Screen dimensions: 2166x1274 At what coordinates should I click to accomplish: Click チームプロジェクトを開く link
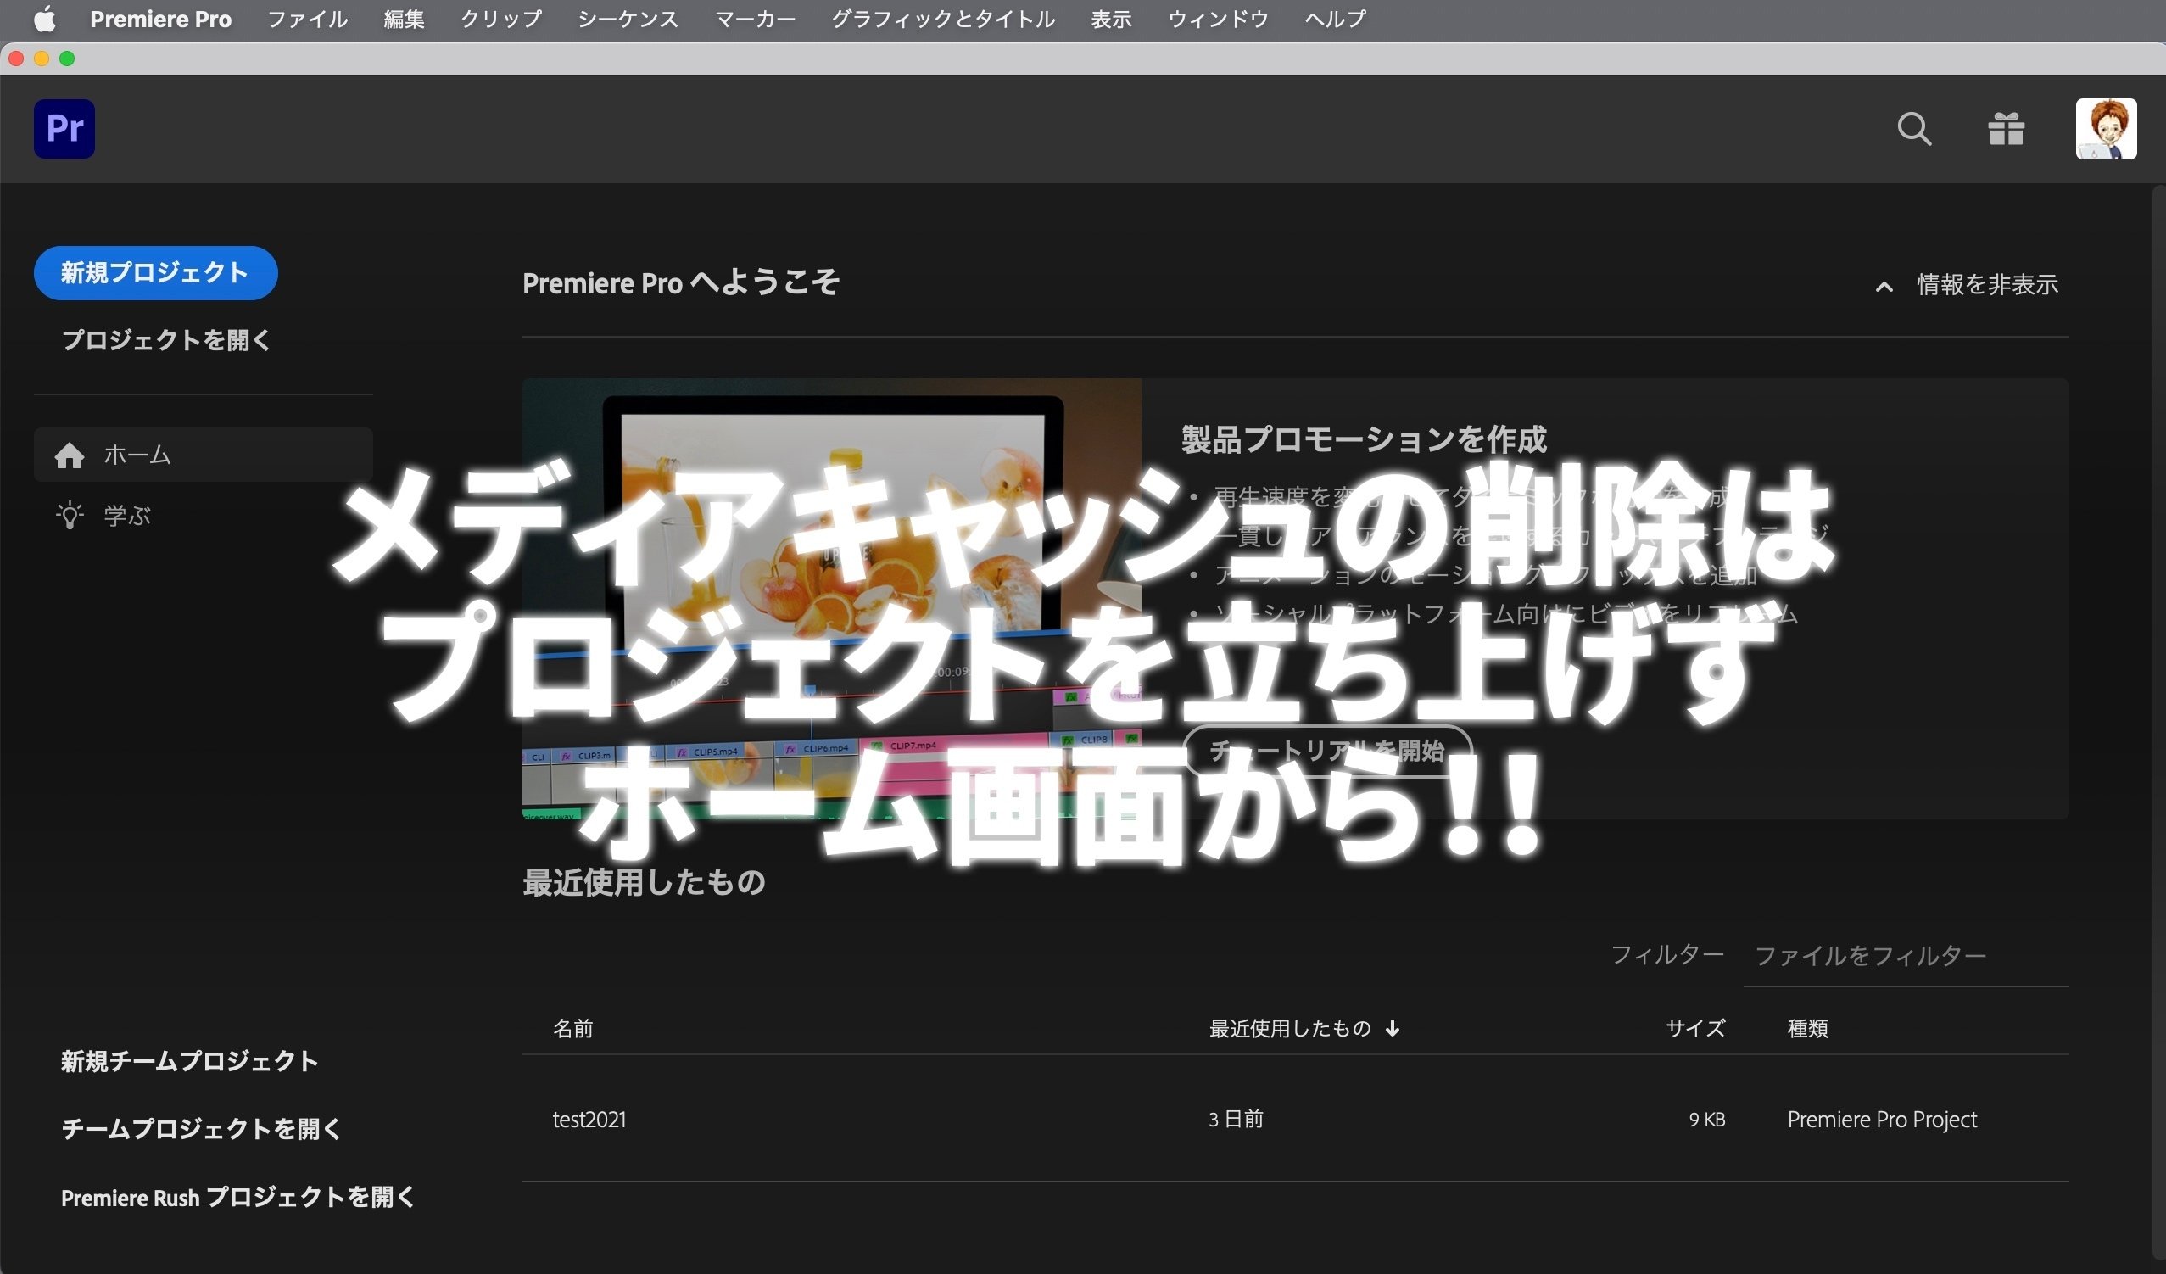click(201, 1128)
